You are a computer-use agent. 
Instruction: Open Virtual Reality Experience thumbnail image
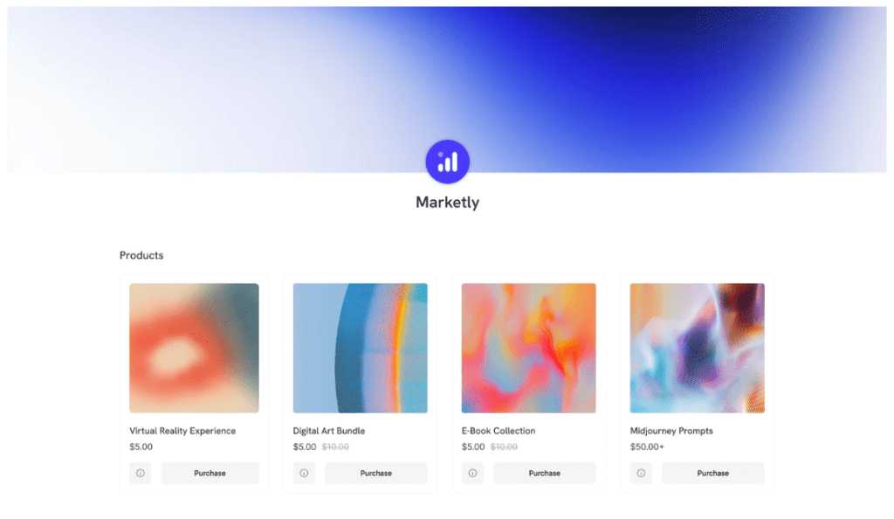pyautogui.click(x=194, y=348)
